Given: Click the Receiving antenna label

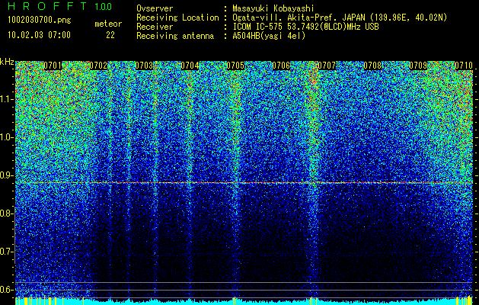Looking at the screenshot, I should click(x=175, y=36).
